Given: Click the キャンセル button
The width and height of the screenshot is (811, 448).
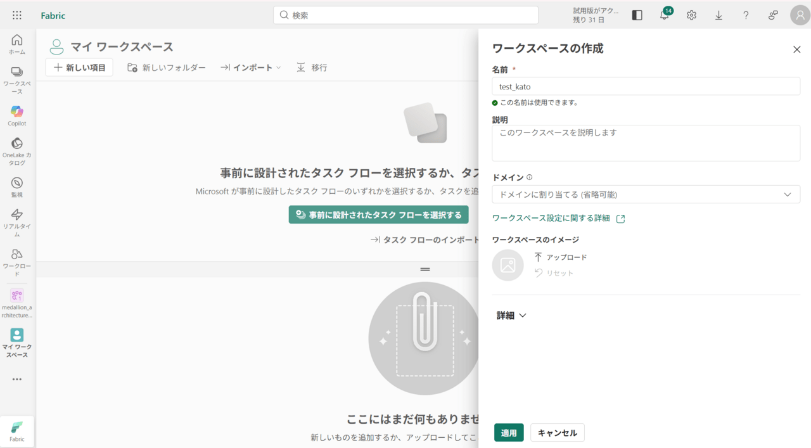Looking at the screenshot, I should click(x=557, y=433).
